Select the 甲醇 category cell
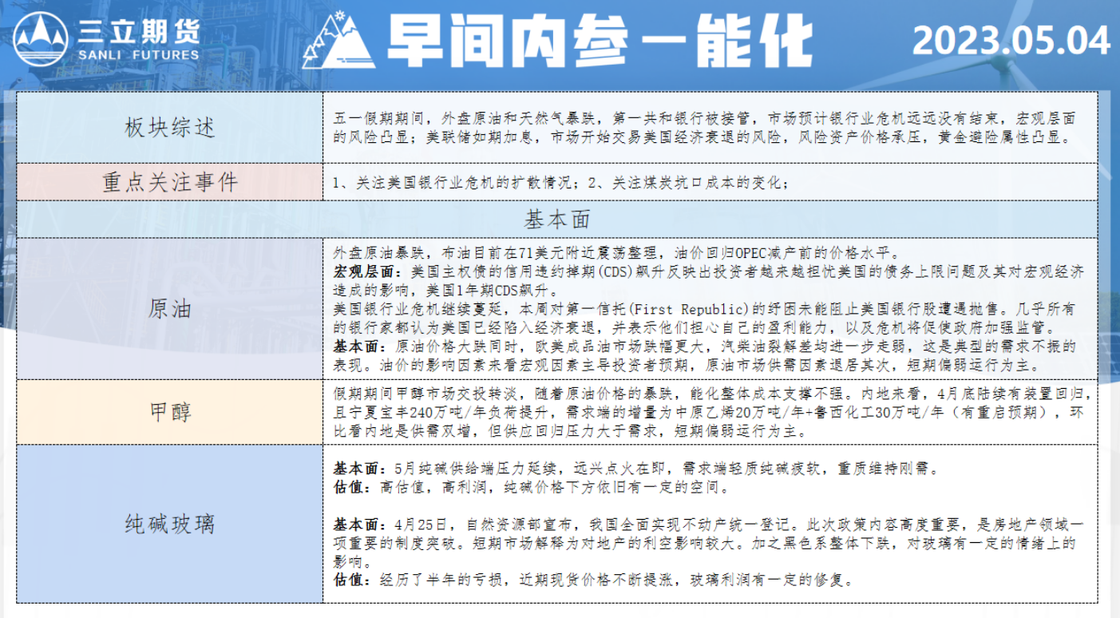This screenshot has height=618, width=1120. click(x=170, y=412)
